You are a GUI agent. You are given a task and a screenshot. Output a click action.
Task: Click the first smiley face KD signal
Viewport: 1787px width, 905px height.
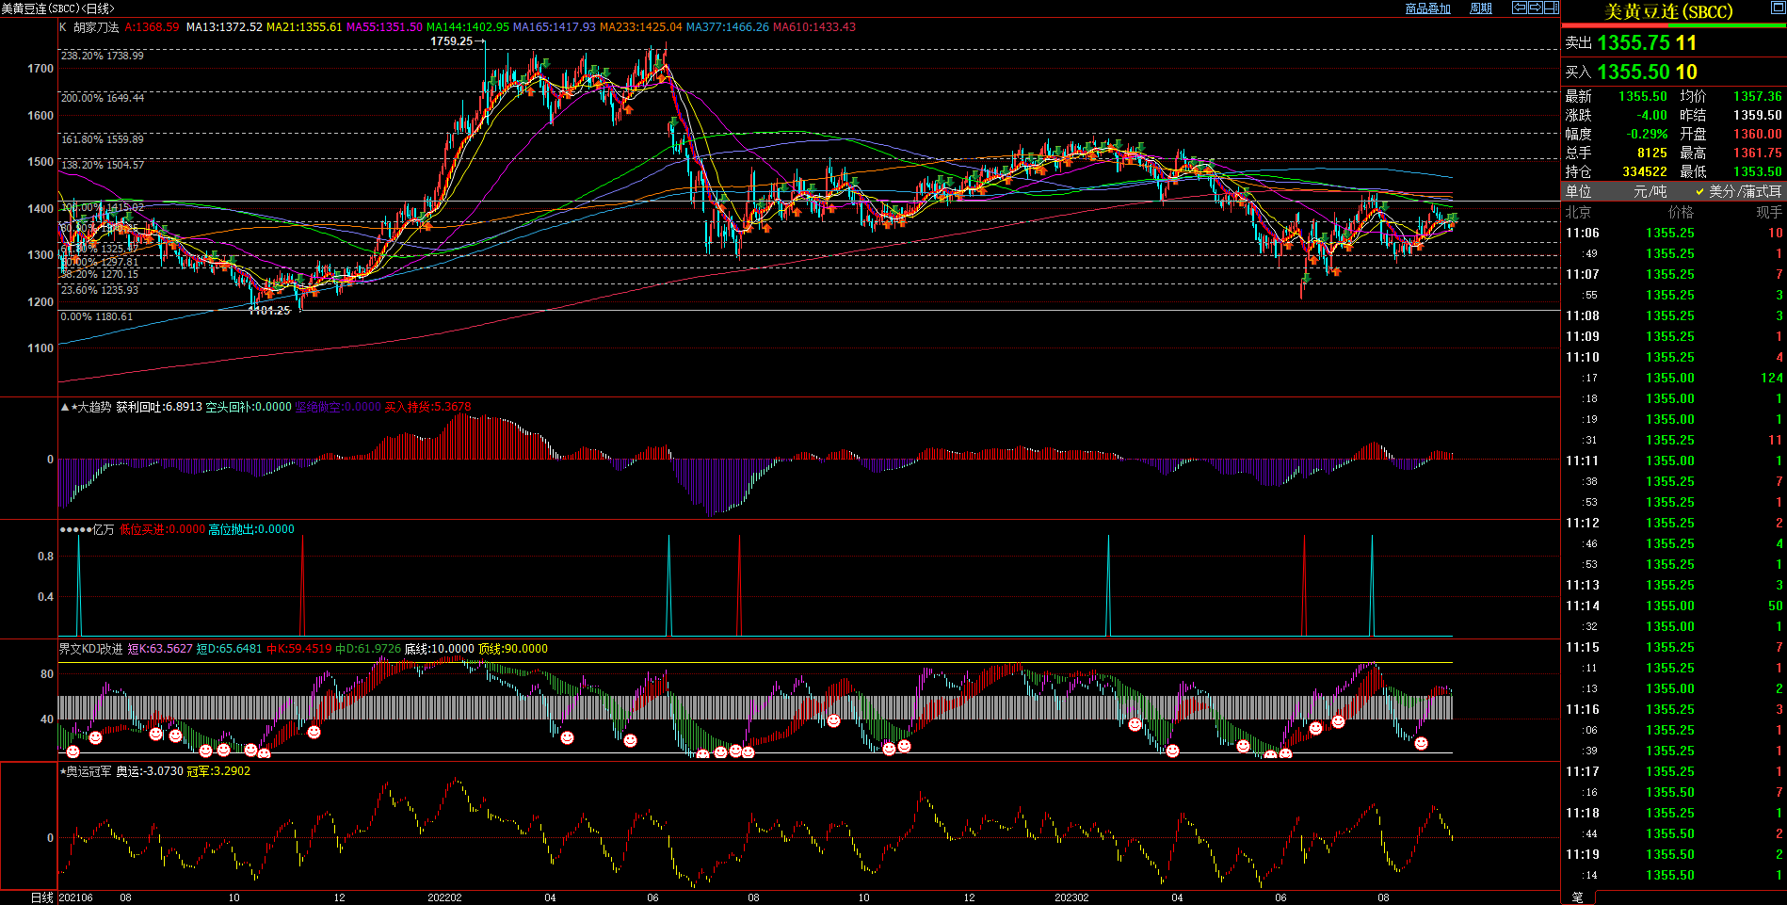72,751
